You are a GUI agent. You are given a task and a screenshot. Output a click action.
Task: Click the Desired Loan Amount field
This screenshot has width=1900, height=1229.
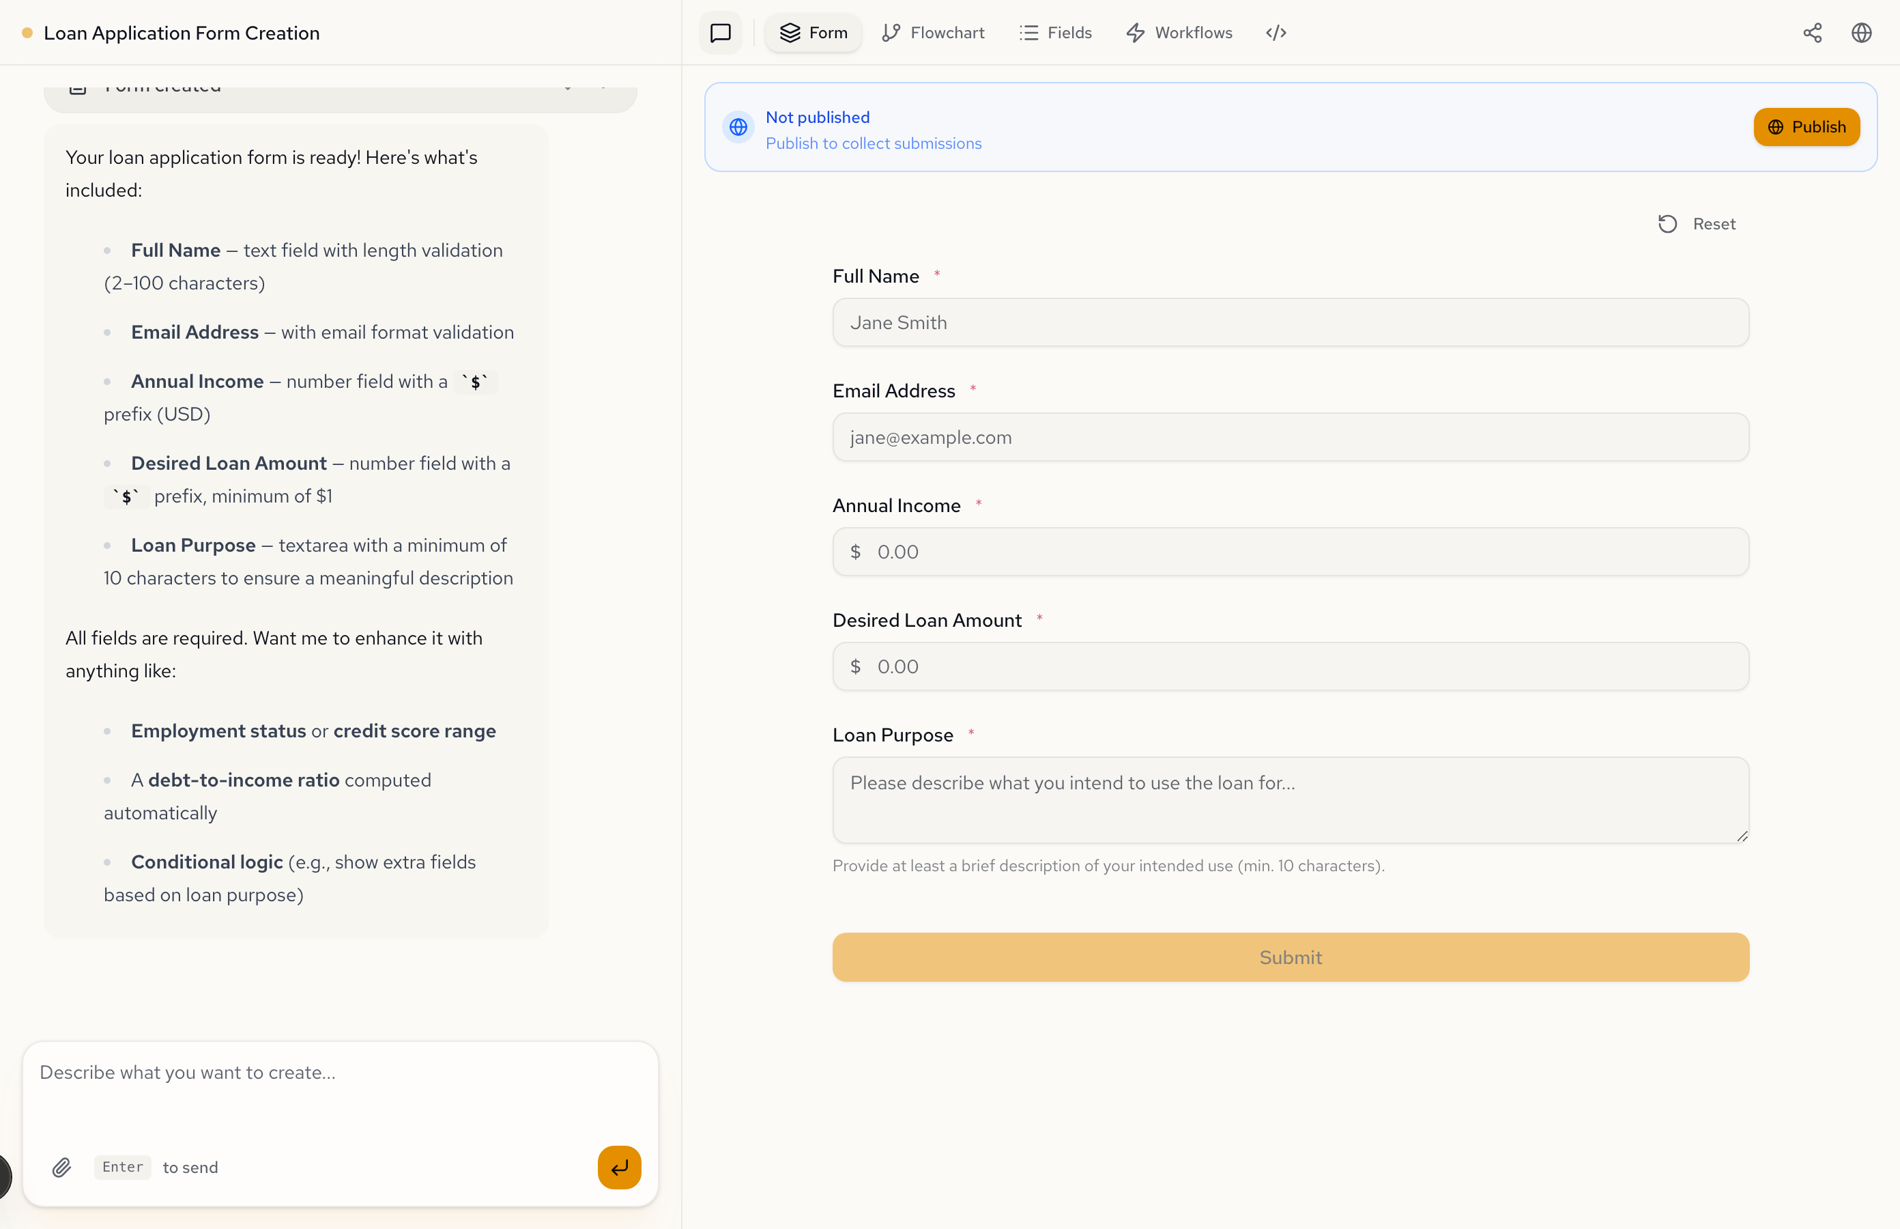(x=1290, y=666)
